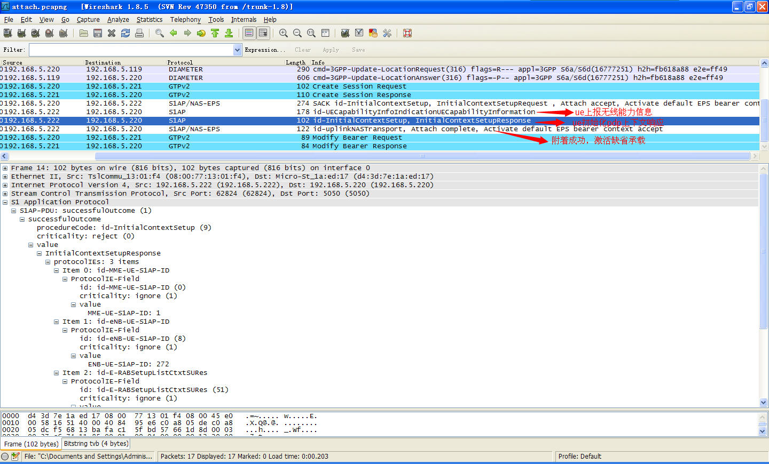The height and width of the screenshot is (464, 769).
Task: Edit capture filters
Action: (346, 33)
